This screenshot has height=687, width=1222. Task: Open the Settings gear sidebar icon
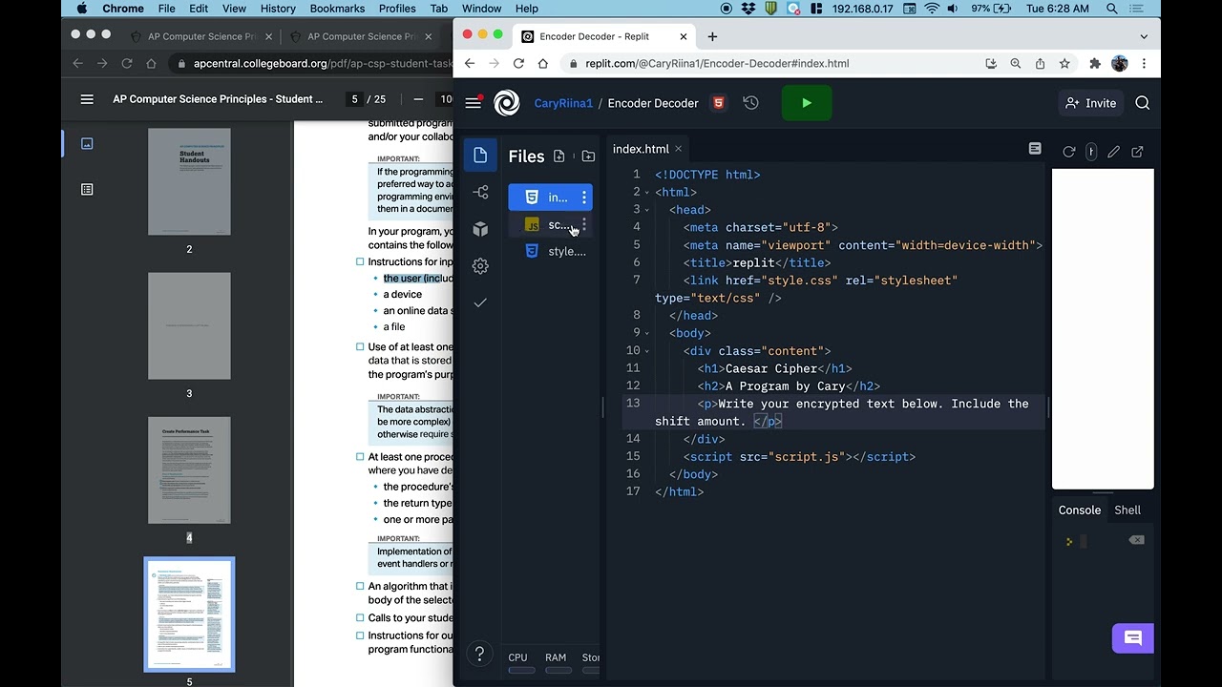pyautogui.click(x=480, y=266)
